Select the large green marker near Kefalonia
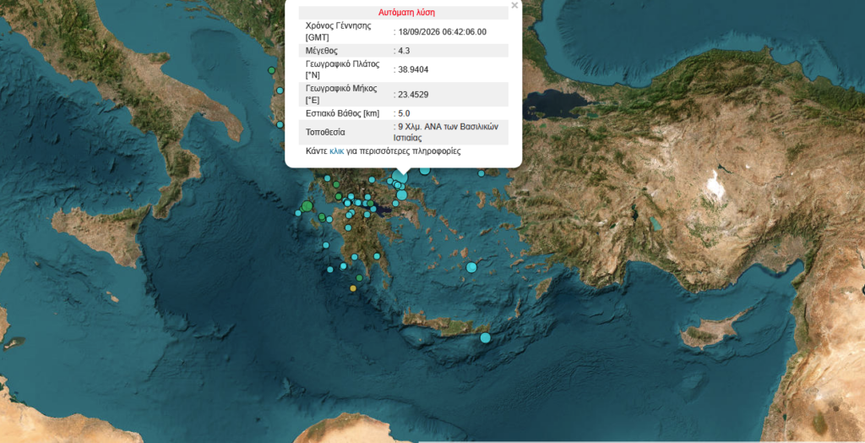The height and width of the screenshot is (443, 865). coord(307,206)
